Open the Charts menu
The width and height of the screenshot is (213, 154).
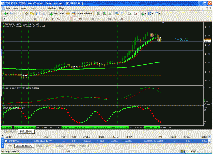tap(33, 8)
